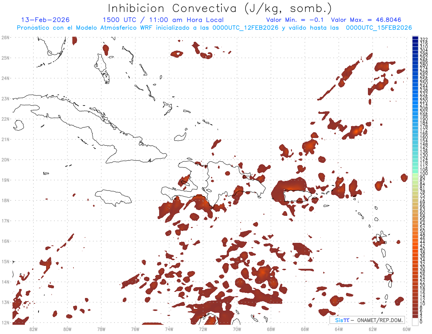Click the 15N latitude label

5,262
